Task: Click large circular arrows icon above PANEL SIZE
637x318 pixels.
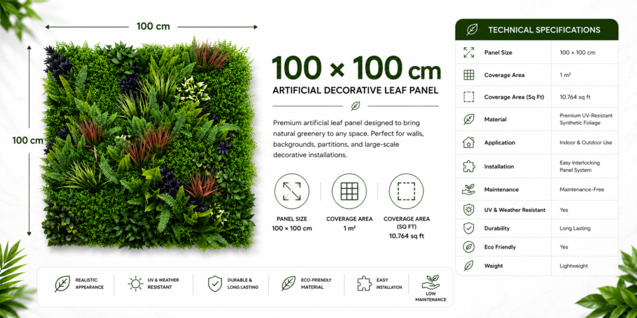Action: point(292,191)
